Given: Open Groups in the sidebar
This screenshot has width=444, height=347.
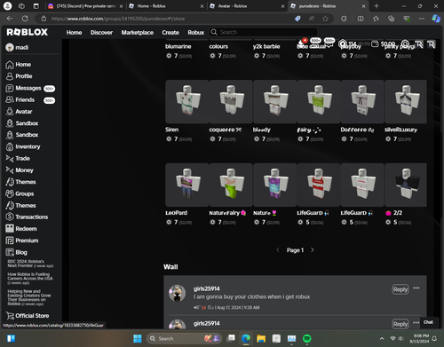Looking at the screenshot, I should 20,193.
